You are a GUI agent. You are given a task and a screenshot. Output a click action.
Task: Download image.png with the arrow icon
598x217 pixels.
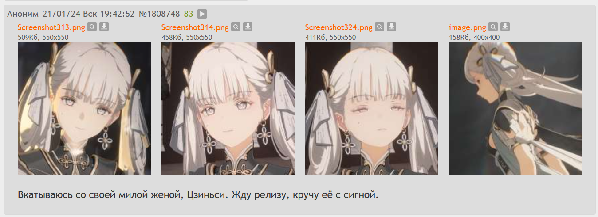(505, 27)
